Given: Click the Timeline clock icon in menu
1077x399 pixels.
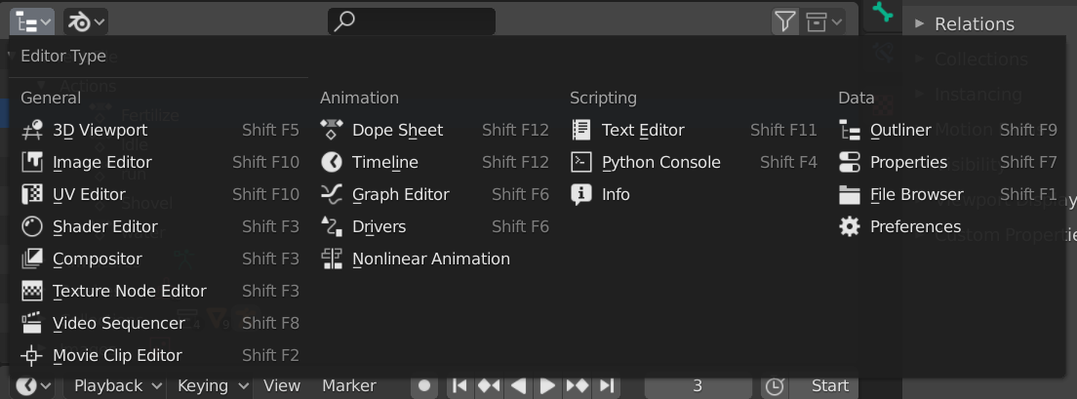Looking at the screenshot, I should (x=332, y=162).
